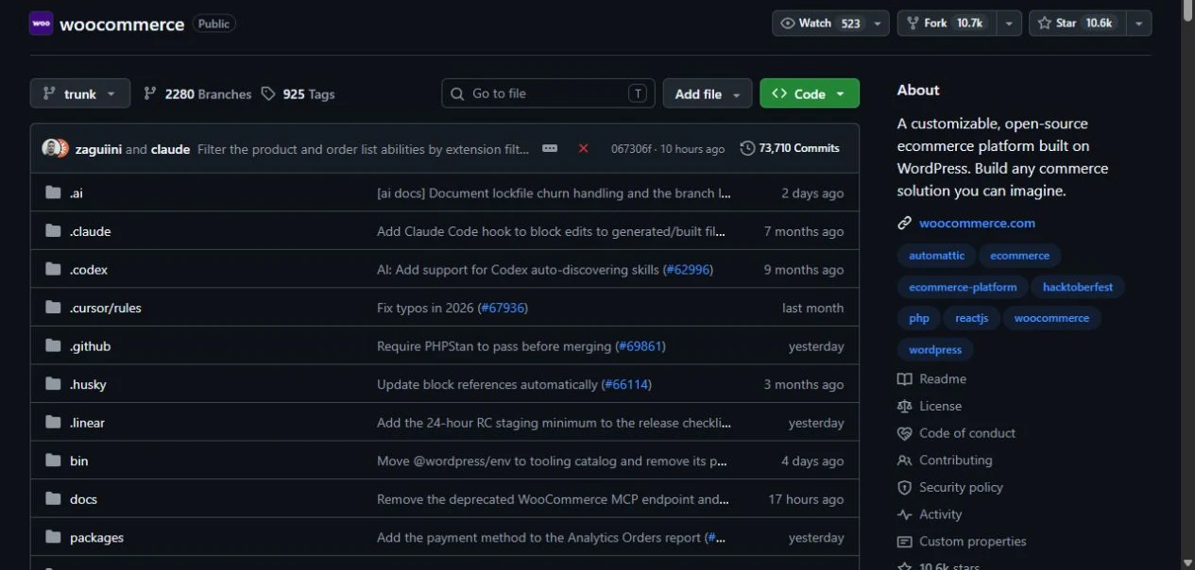Screen dimensions: 1195x570
Task: Open 'Add Claude Code hook' commit message
Action: 552,231
